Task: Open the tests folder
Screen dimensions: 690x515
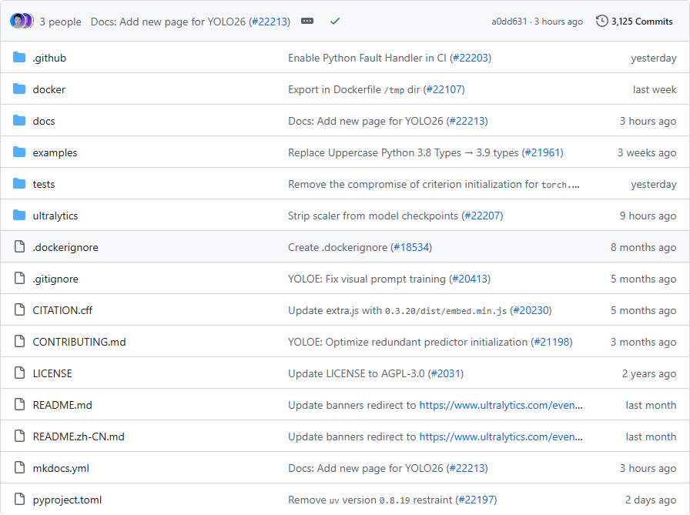Action: coord(44,184)
